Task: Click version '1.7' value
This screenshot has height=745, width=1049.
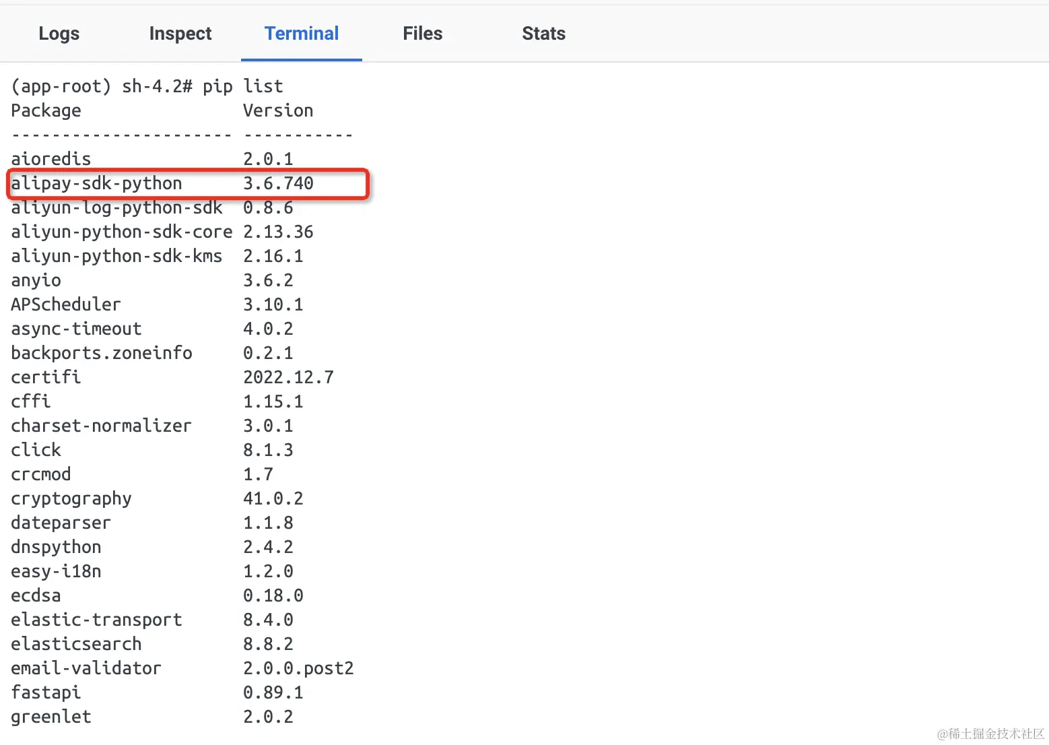Action: click(258, 474)
